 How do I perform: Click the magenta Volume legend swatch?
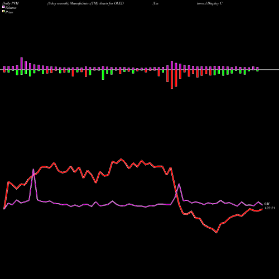pos(3,7)
